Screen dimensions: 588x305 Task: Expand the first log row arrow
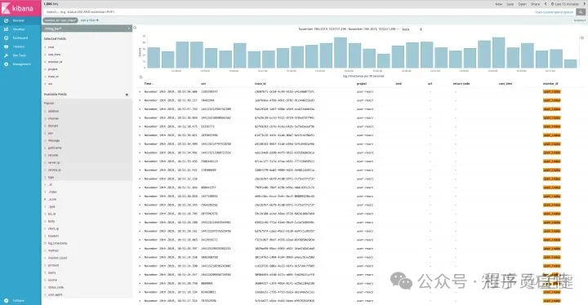click(140, 92)
